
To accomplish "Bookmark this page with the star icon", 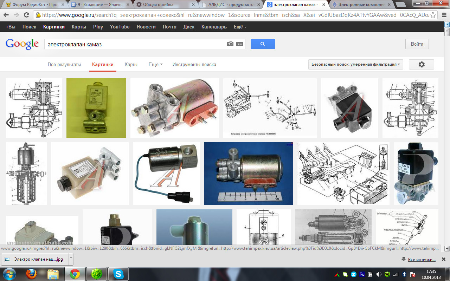I will 433,15.
